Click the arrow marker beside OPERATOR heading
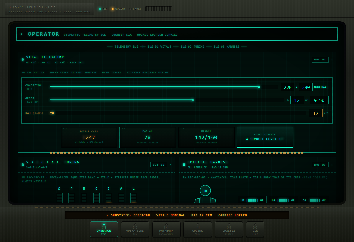The image size is (354, 242). click(22, 34)
